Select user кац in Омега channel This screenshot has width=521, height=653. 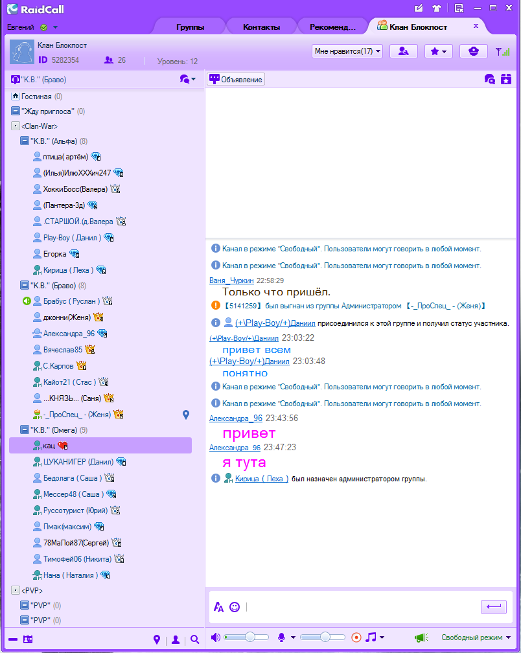point(100,446)
